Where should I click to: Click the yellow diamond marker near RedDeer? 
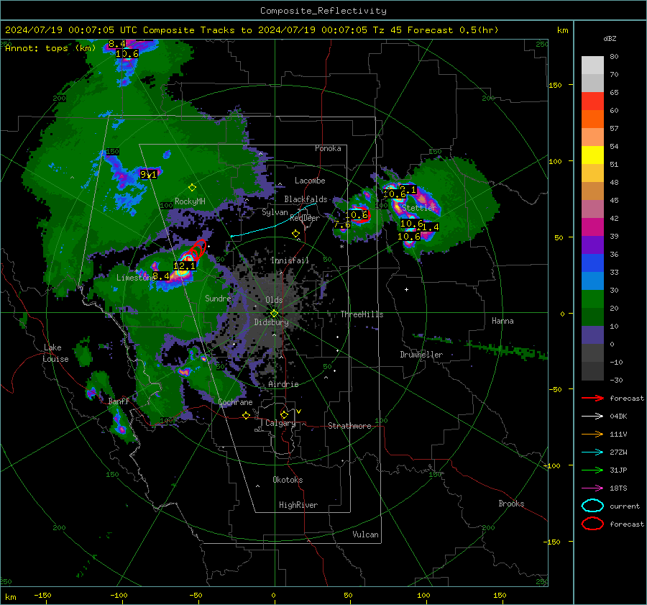click(x=295, y=234)
